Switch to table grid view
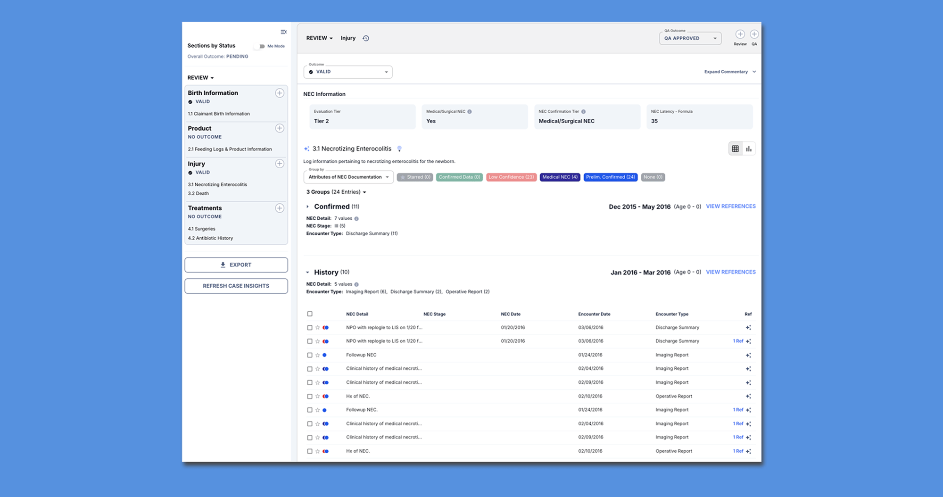 pos(735,149)
